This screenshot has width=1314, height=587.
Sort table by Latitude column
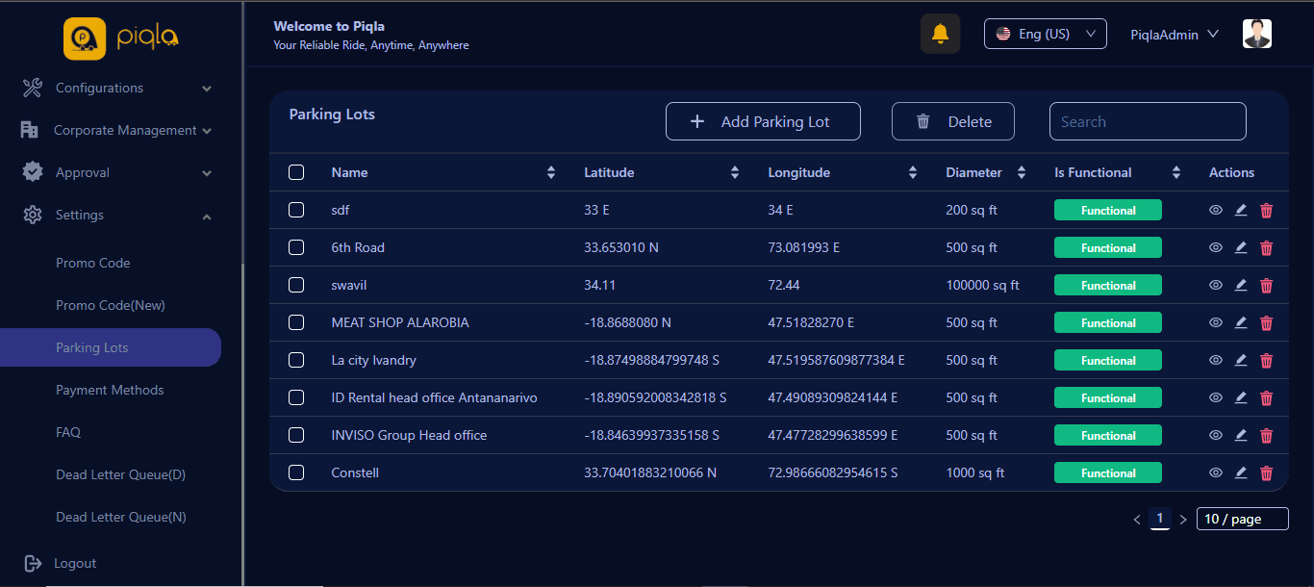[735, 172]
